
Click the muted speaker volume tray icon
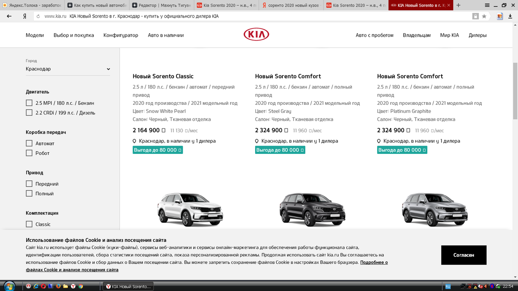480,287
